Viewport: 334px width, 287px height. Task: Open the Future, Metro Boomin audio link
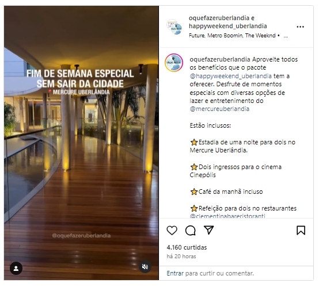232,36
